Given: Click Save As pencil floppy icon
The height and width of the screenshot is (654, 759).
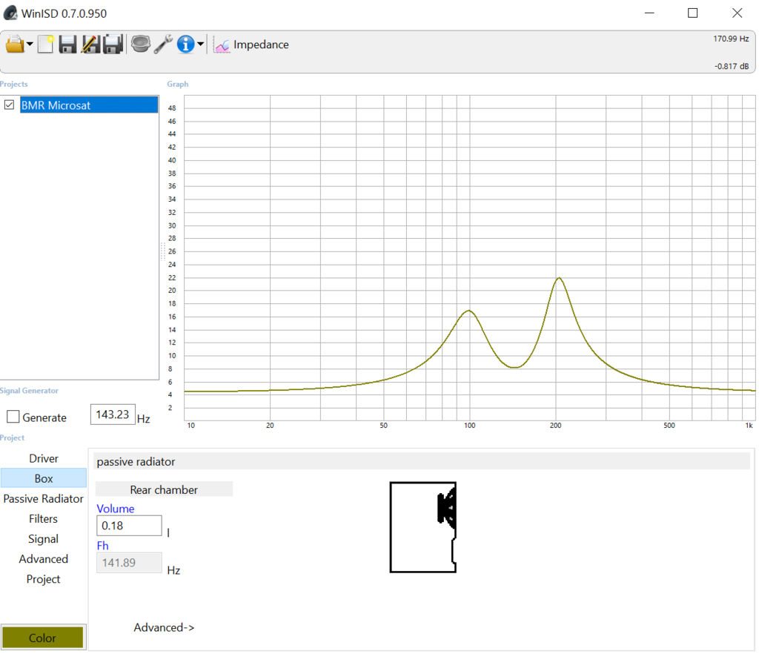Looking at the screenshot, I should [x=90, y=44].
